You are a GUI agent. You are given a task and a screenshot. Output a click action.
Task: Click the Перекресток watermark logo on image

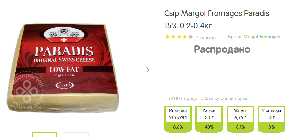26,91
